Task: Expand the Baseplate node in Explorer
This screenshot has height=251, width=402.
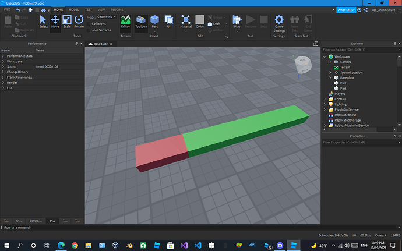Action: (330, 78)
